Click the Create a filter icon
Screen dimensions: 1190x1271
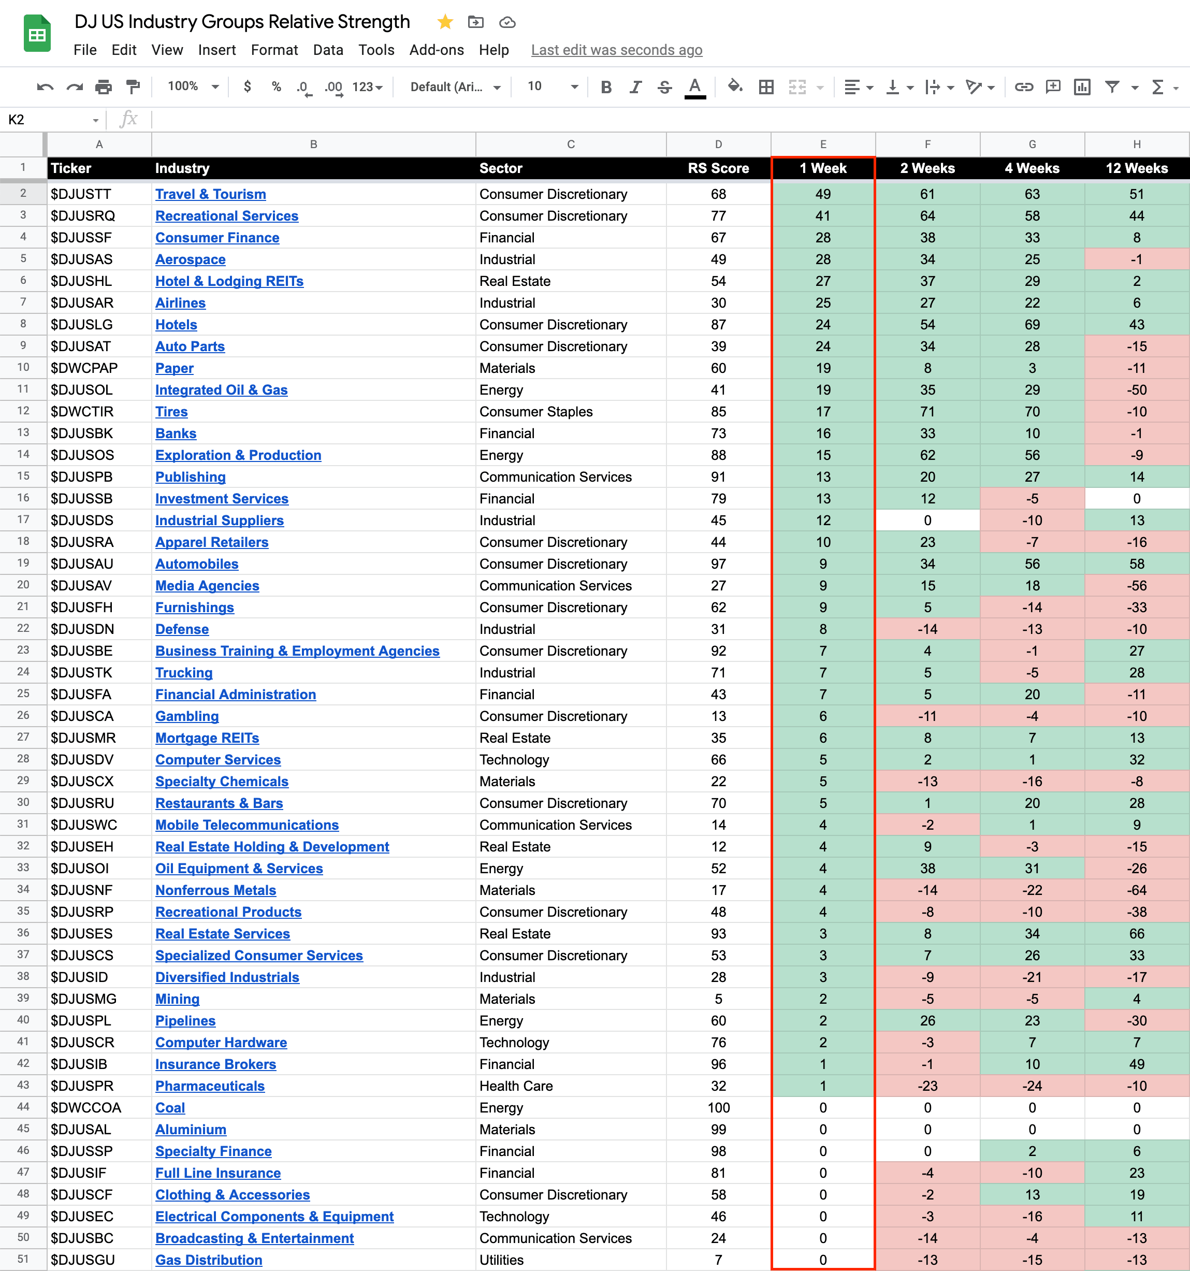[x=1112, y=87]
